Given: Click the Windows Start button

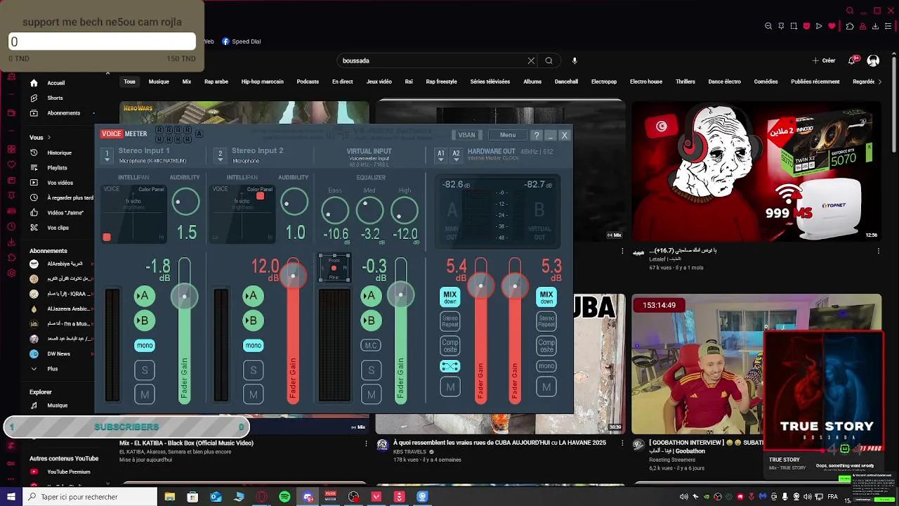Looking at the screenshot, I should click(x=11, y=497).
